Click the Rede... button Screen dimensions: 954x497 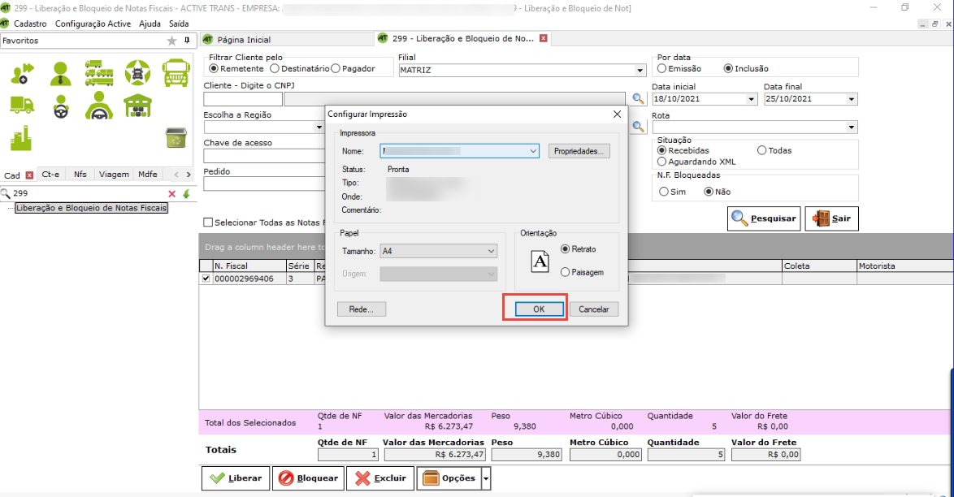(361, 309)
